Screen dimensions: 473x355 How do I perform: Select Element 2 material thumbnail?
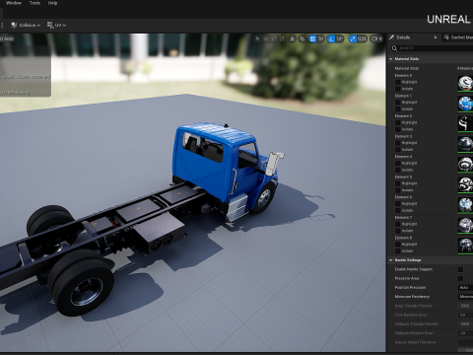tap(465, 124)
